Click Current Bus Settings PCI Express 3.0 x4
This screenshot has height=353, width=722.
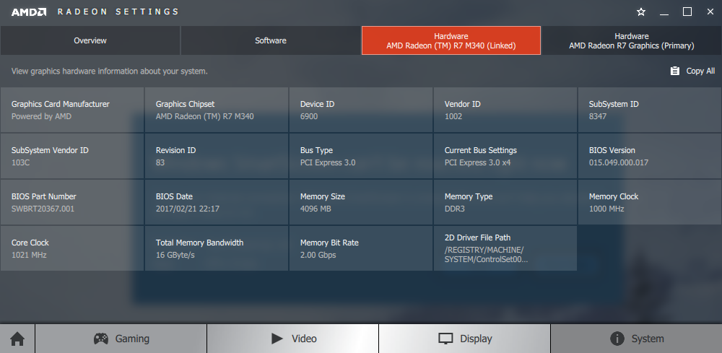477,162
